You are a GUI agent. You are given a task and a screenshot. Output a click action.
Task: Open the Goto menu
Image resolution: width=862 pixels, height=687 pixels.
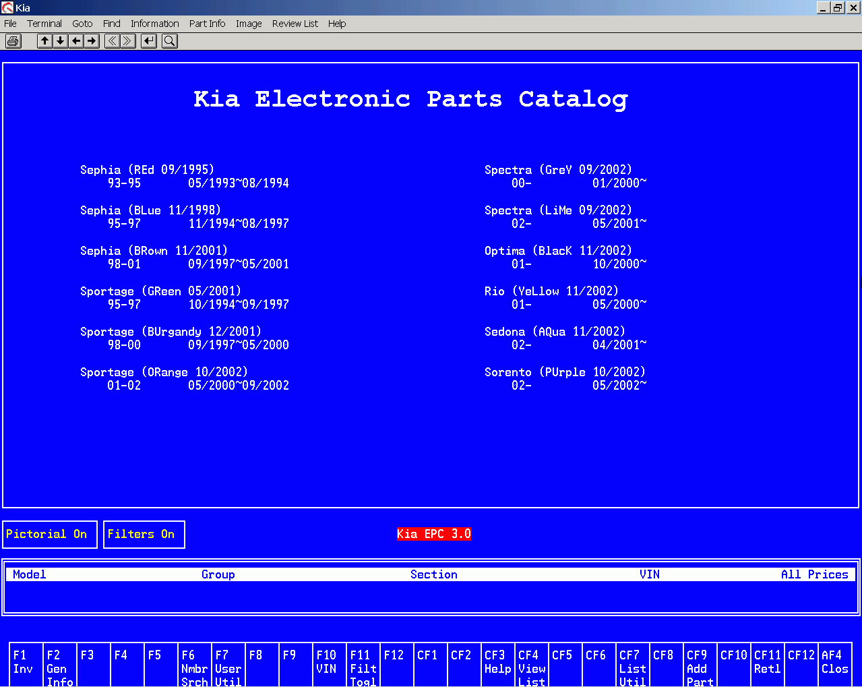pos(82,24)
